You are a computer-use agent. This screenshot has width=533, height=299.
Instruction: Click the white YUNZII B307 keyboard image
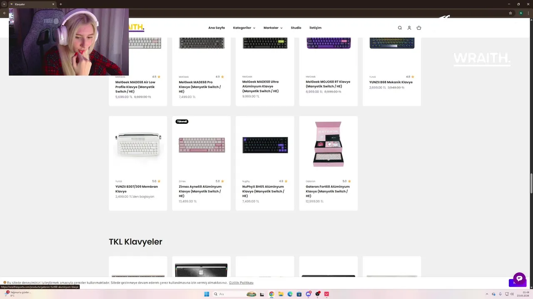[x=138, y=145]
